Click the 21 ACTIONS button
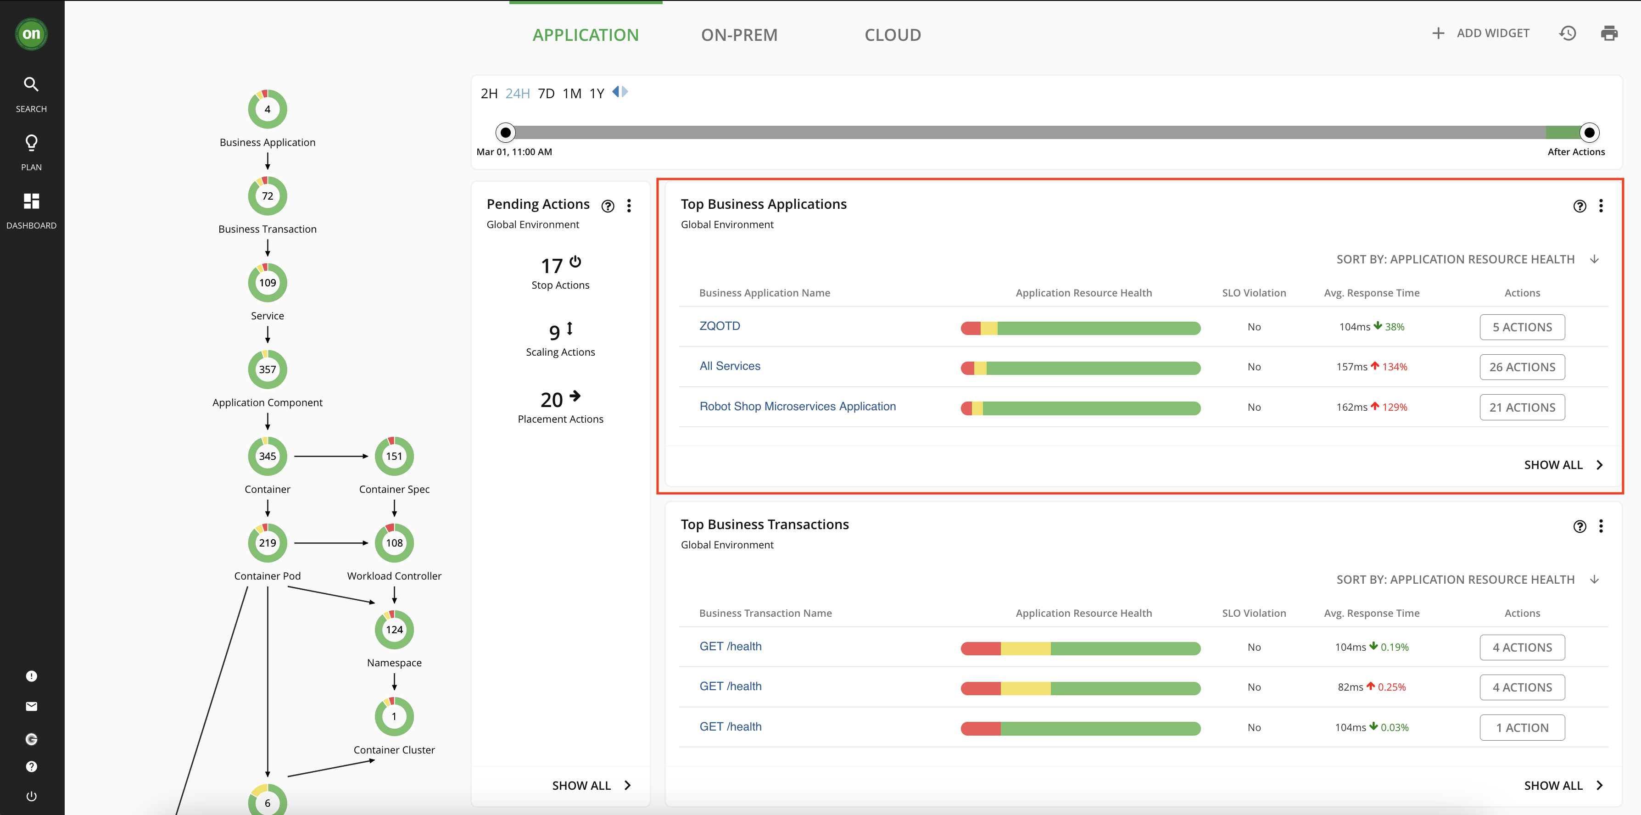This screenshot has width=1641, height=815. (1522, 407)
